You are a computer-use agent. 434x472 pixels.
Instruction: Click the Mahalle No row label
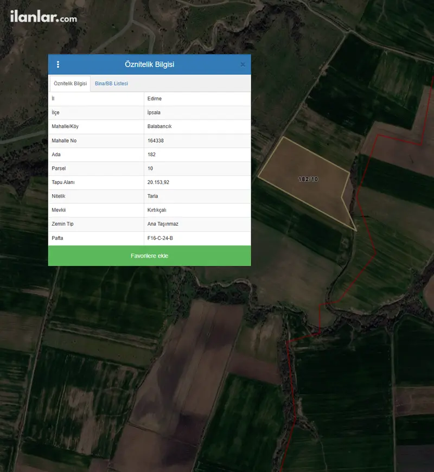[64, 141]
